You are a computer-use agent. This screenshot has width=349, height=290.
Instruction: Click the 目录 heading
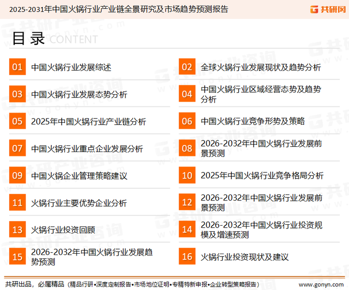tap(28, 39)
